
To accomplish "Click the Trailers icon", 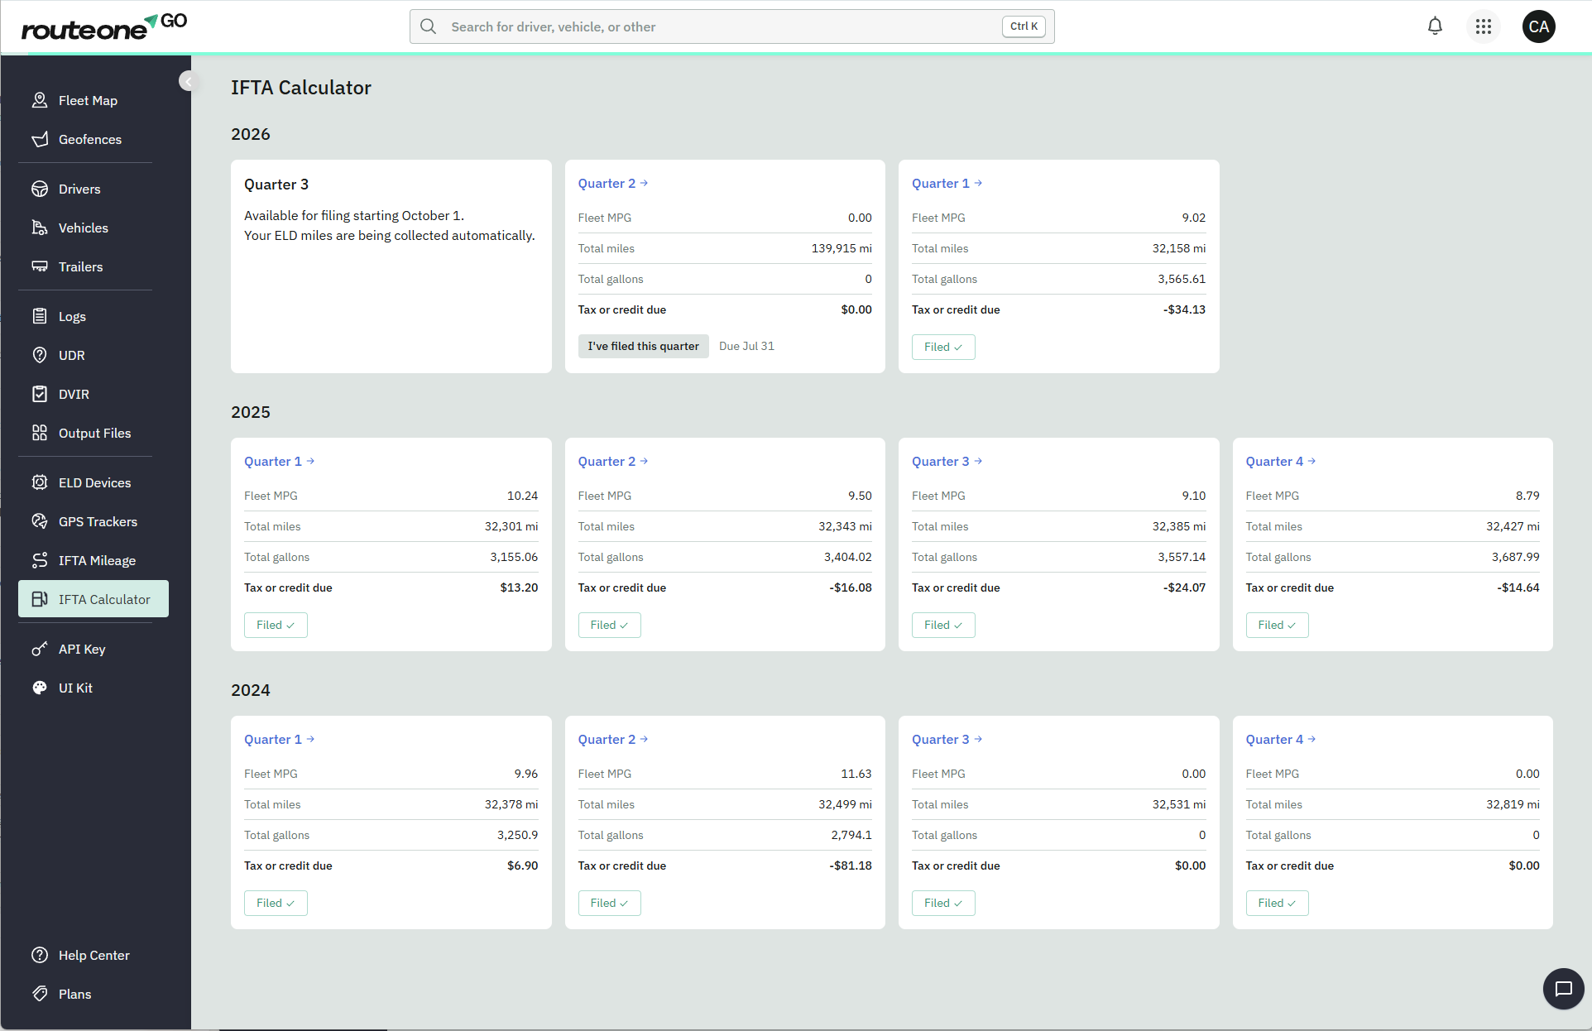I will click(40, 266).
